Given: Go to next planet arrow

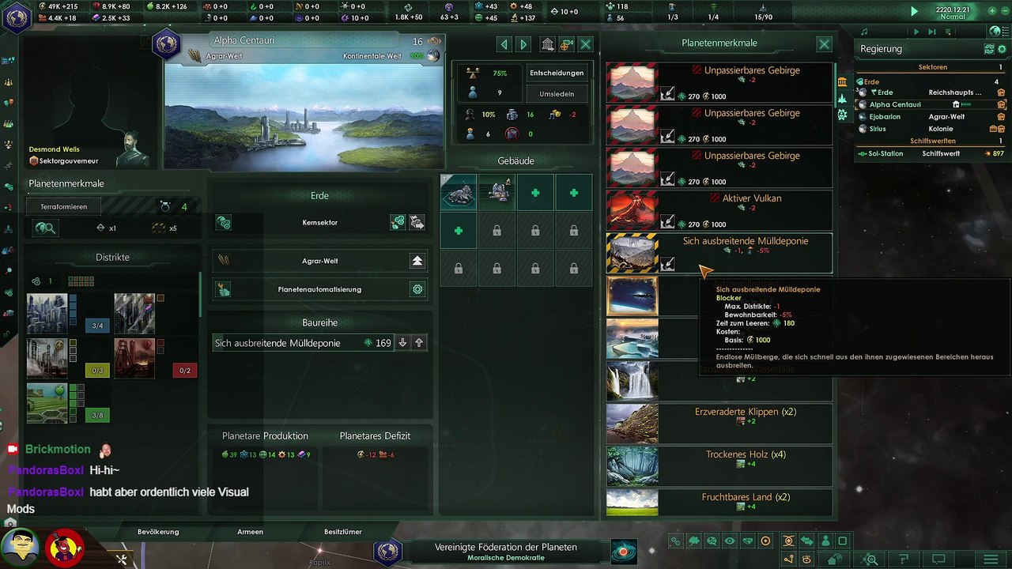Looking at the screenshot, I should click(x=523, y=44).
